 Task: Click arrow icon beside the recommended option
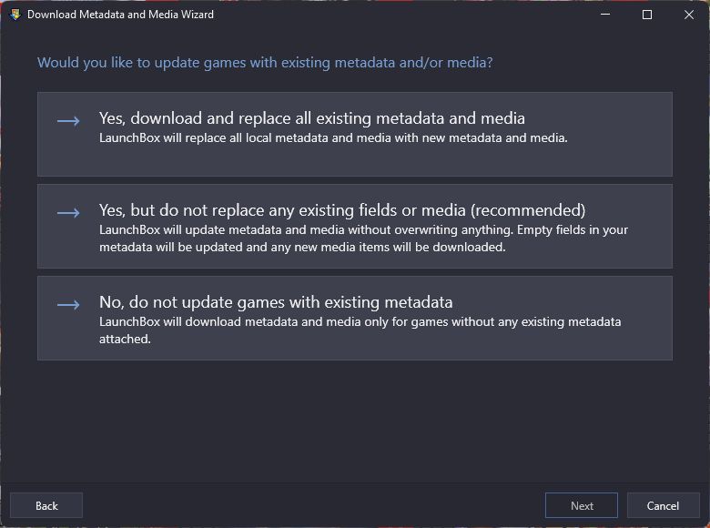coord(68,212)
